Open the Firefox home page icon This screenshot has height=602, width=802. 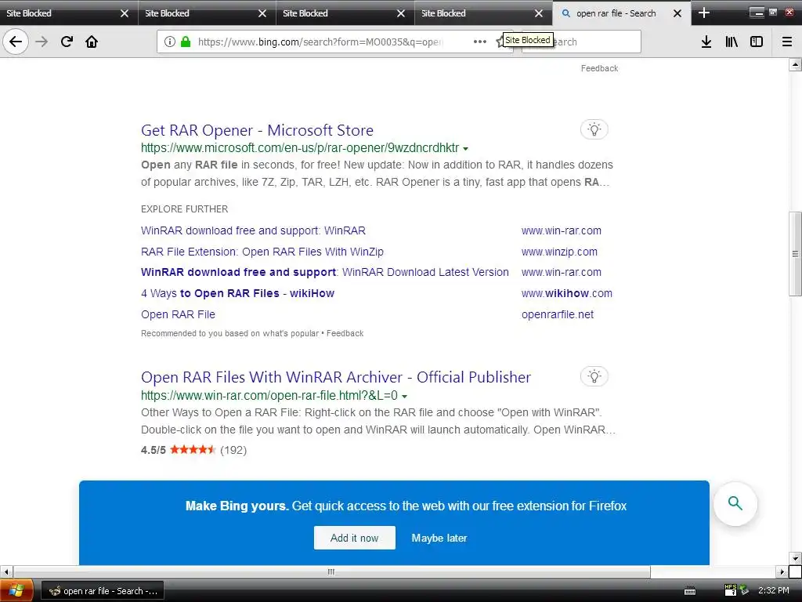(92, 42)
